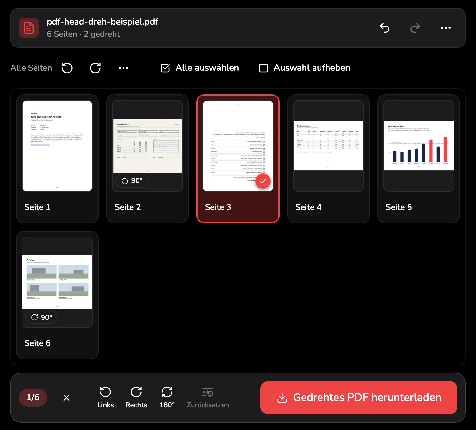Click the Seite 5 label text
Viewport: 476px width, 430px height.
point(399,207)
